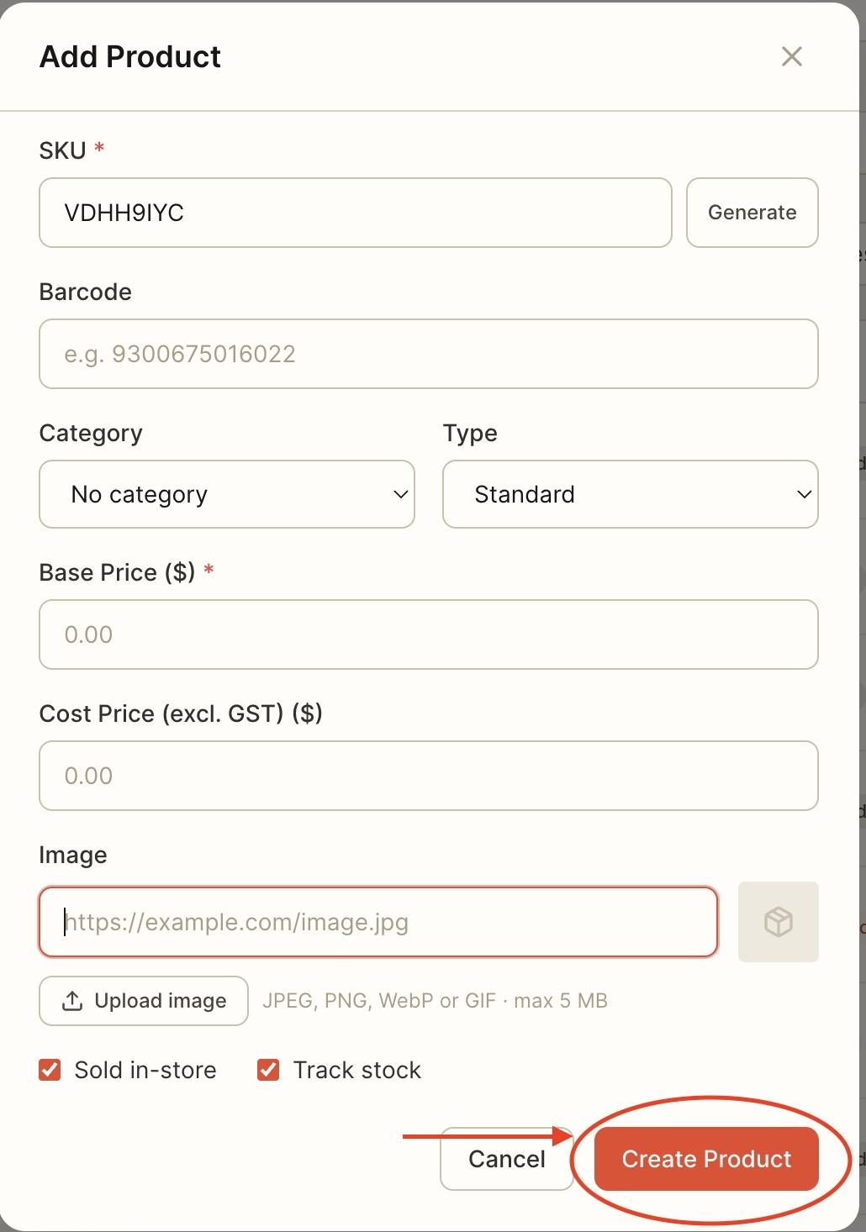Image resolution: width=866 pixels, height=1232 pixels.
Task: Generate a new SKU code
Action: (752, 213)
